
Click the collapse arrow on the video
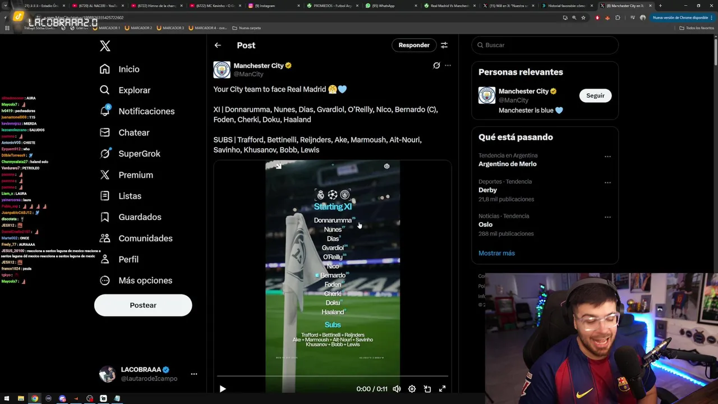pos(278,166)
